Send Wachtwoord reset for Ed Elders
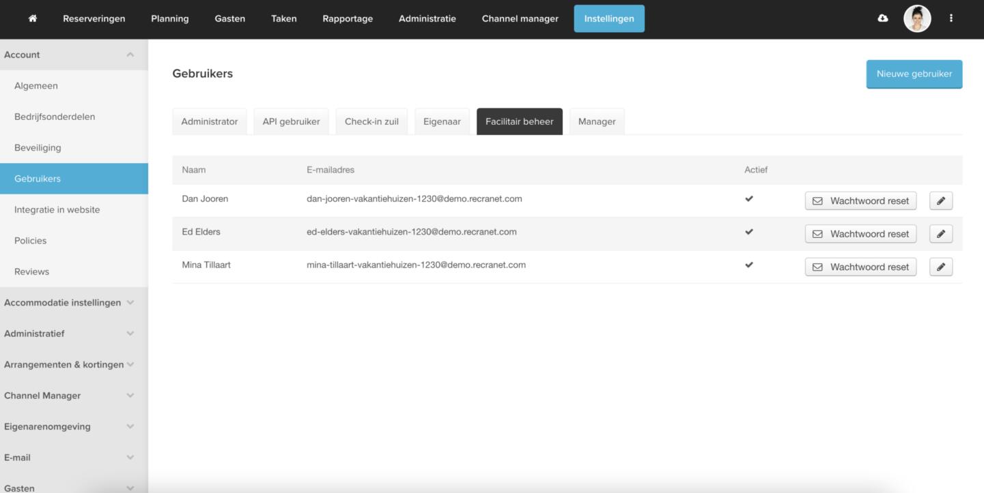 (860, 234)
